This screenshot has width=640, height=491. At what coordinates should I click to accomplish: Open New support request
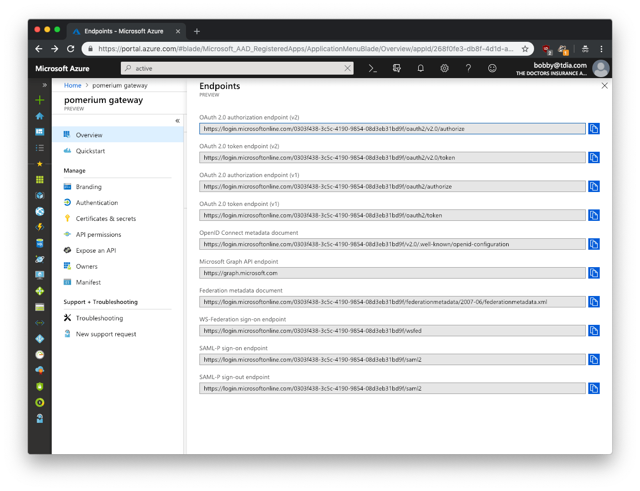118,334
